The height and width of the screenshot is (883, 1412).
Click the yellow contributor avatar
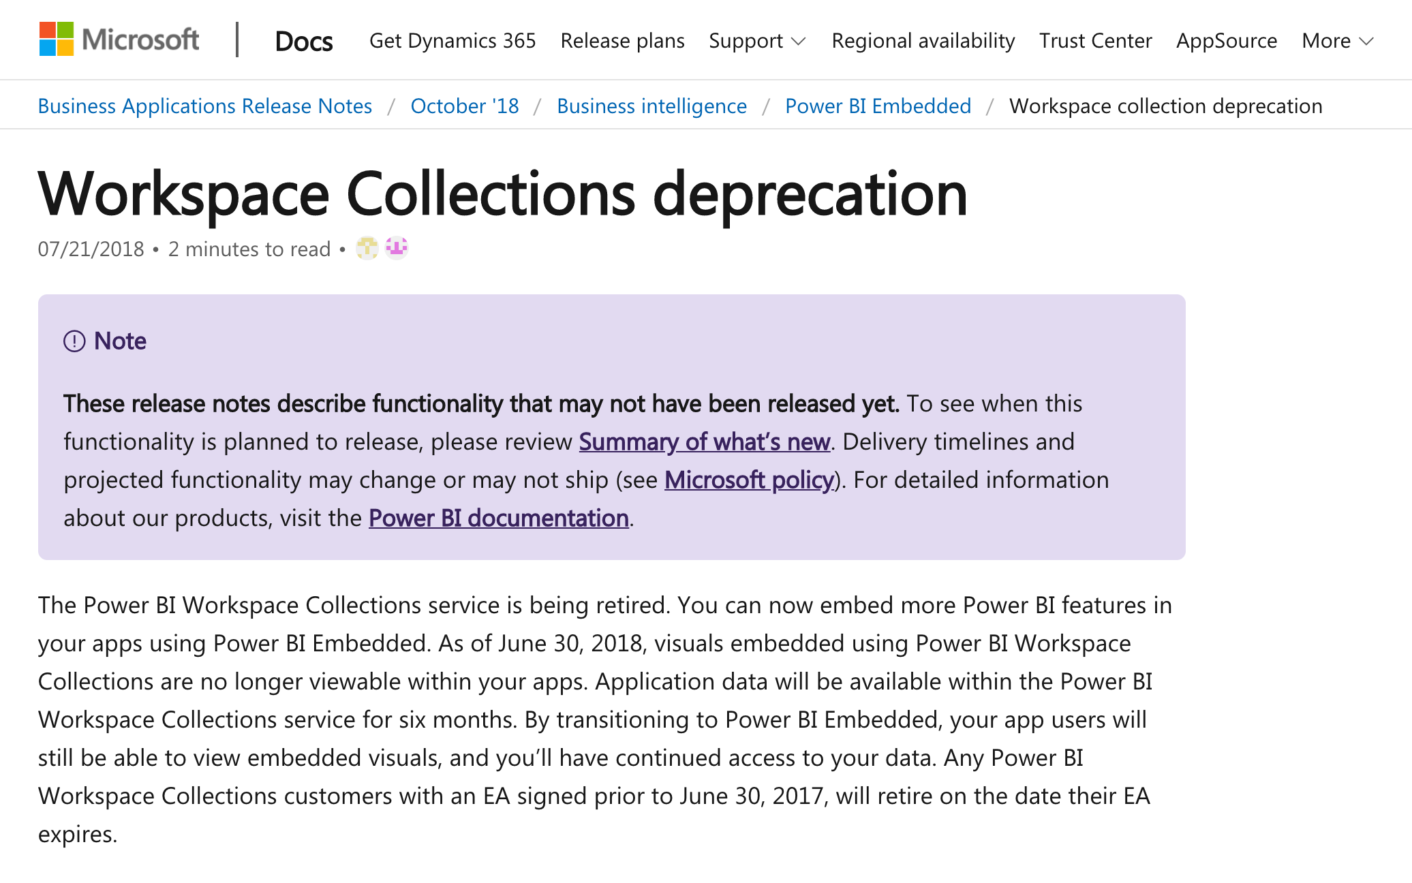coord(367,248)
